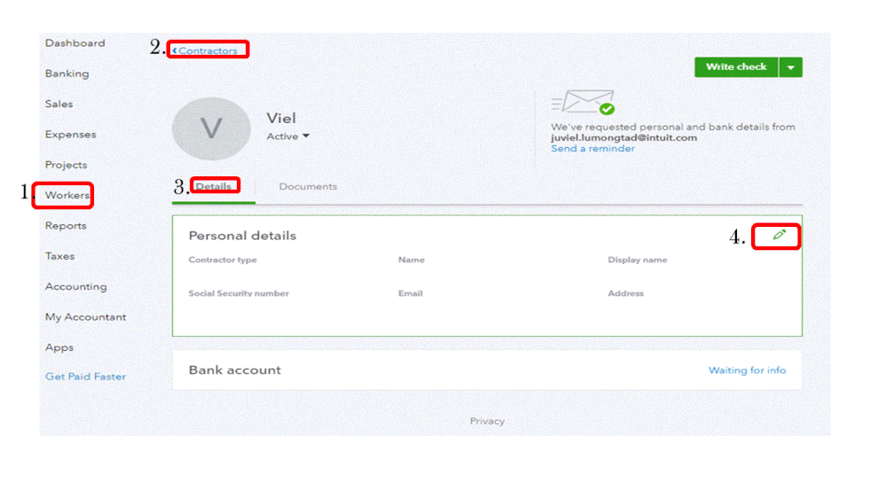Open the Write check dropdown arrow
The height and width of the screenshot is (498, 886).
tap(790, 67)
